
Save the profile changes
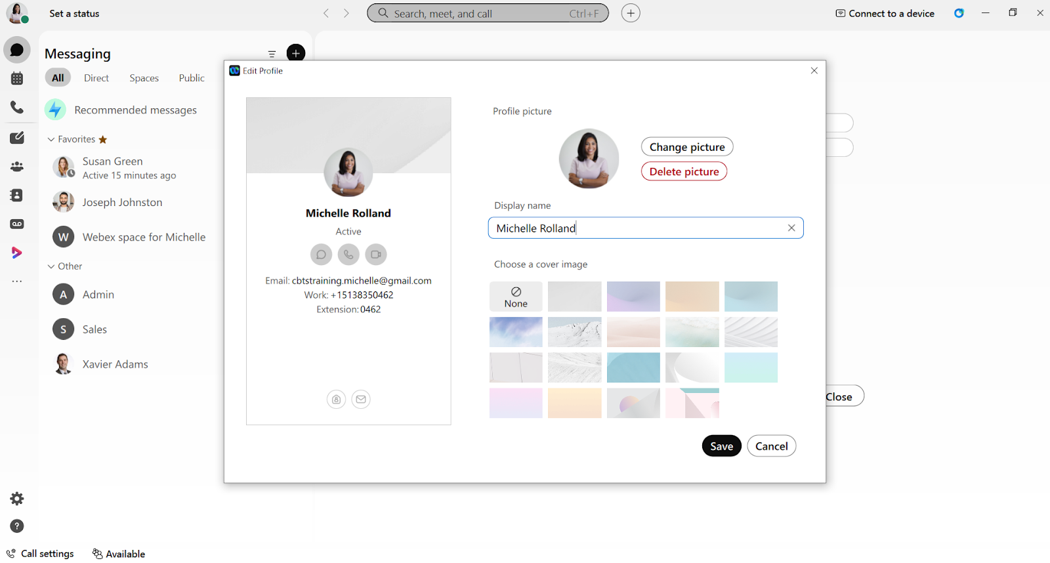[721, 446]
